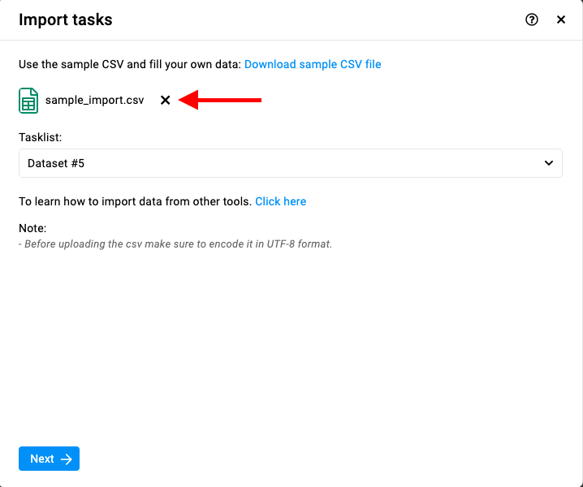Image resolution: width=583 pixels, height=487 pixels.
Task: Click the arrow icon inside Next button
Action: tap(67, 459)
